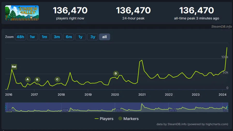Click the 2017 x-axis year label
This screenshot has width=233, height=131.
[34, 94]
